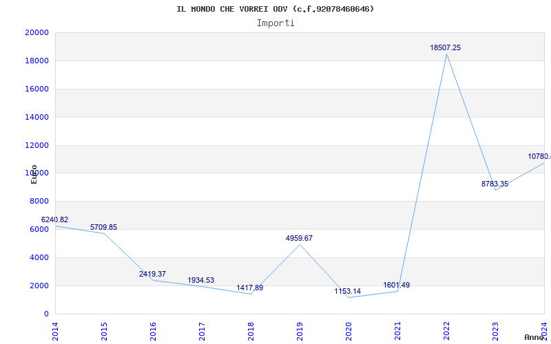Select the 14000 y-axis label
The height and width of the screenshot is (344, 551).
tap(37, 117)
